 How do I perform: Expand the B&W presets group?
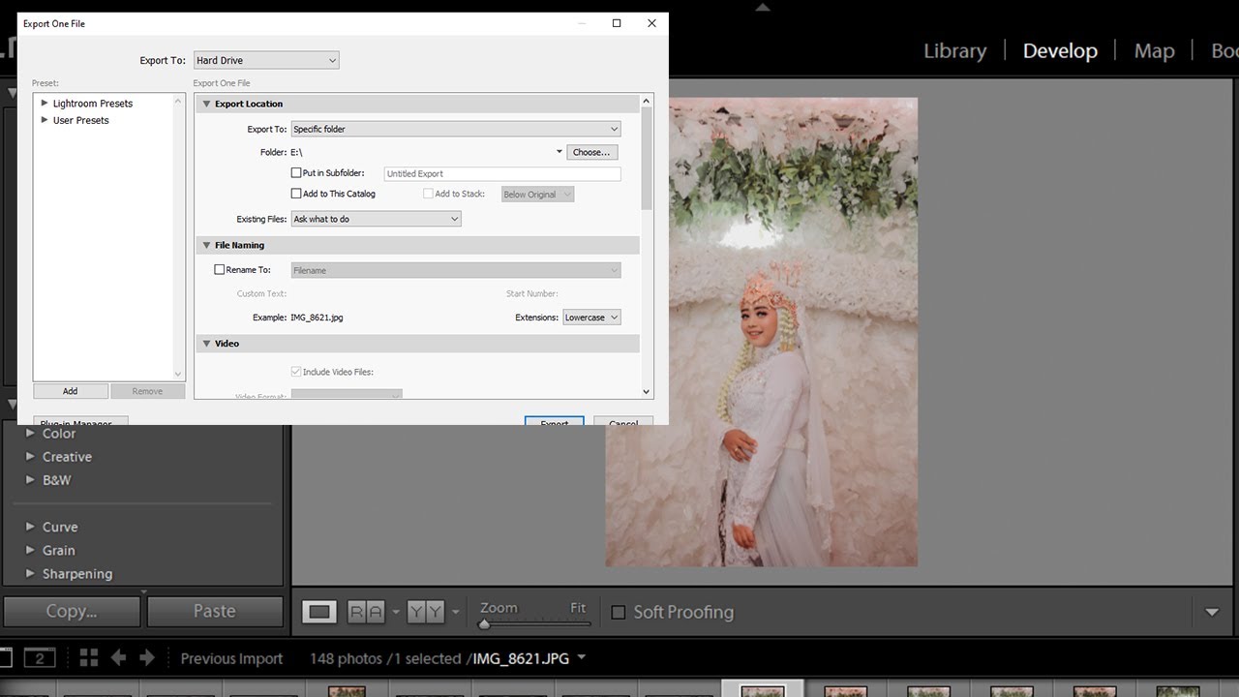point(31,480)
